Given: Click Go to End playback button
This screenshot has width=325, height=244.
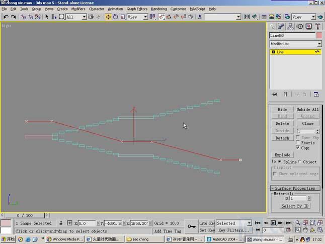Looking at the screenshot, I should [x=289, y=223].
